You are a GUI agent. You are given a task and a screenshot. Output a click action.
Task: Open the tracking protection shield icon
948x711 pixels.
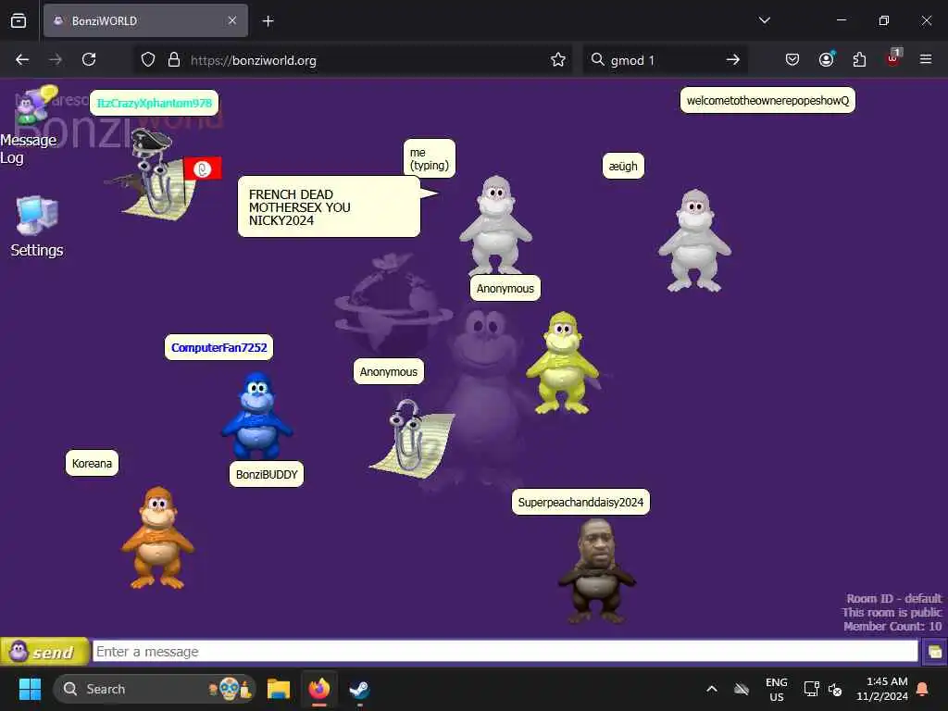(x=148, y=60)
